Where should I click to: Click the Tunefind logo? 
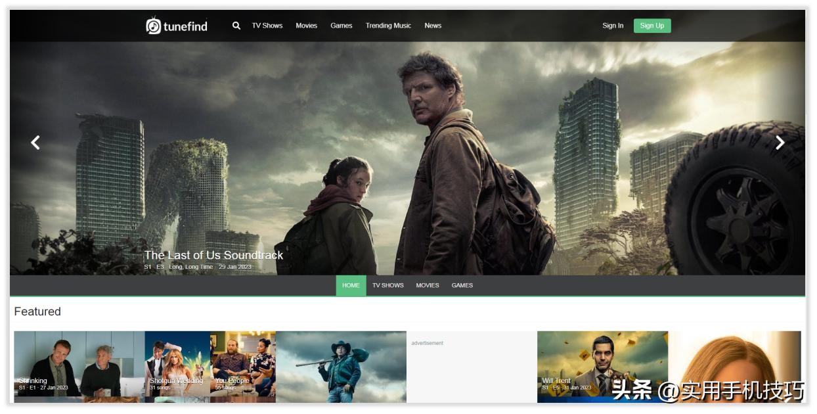[177, 26]
